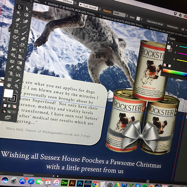This screenshot has height=187, width=187.
Task: Choose the Eyedropper tool
Action: [12, 68]
